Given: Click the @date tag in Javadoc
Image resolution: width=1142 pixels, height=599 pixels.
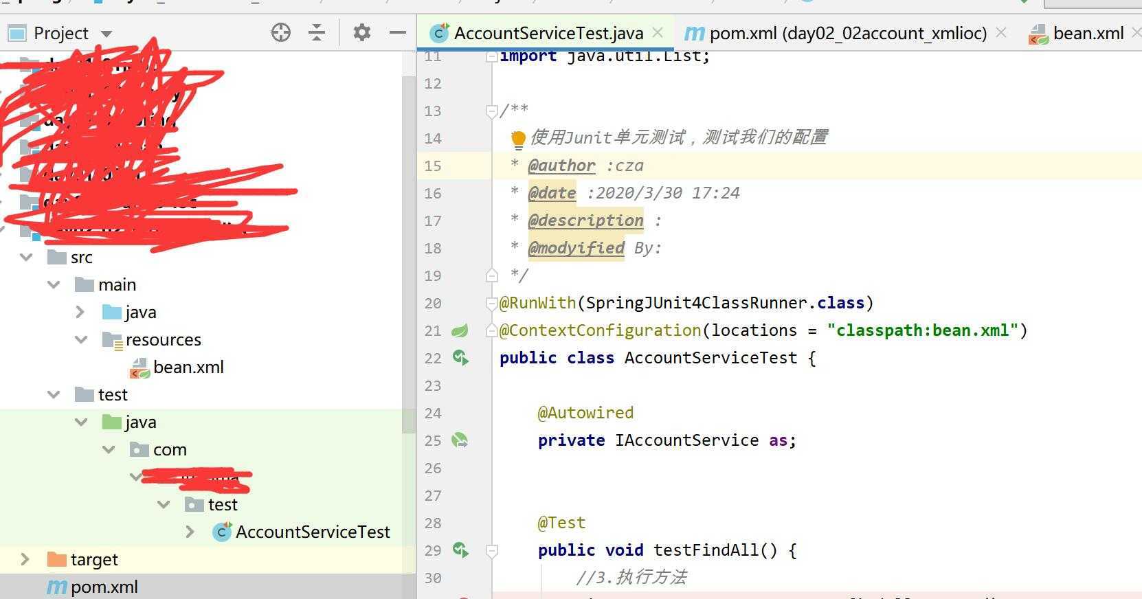Looking at the screenshot, I should (552, 193).
